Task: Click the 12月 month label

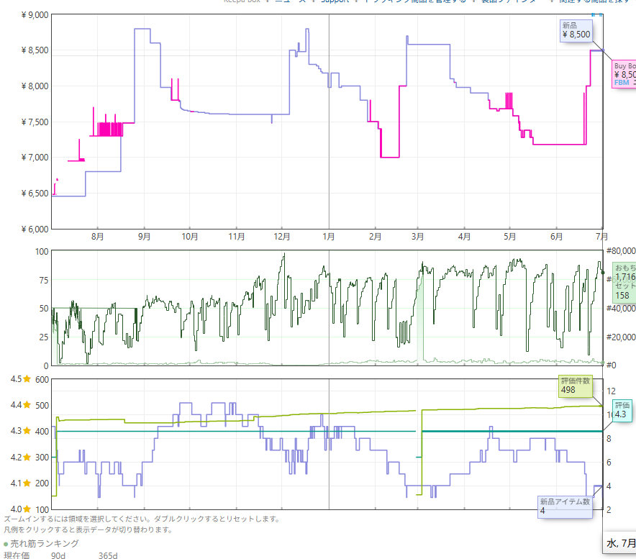Action: [x=282, y=237]
